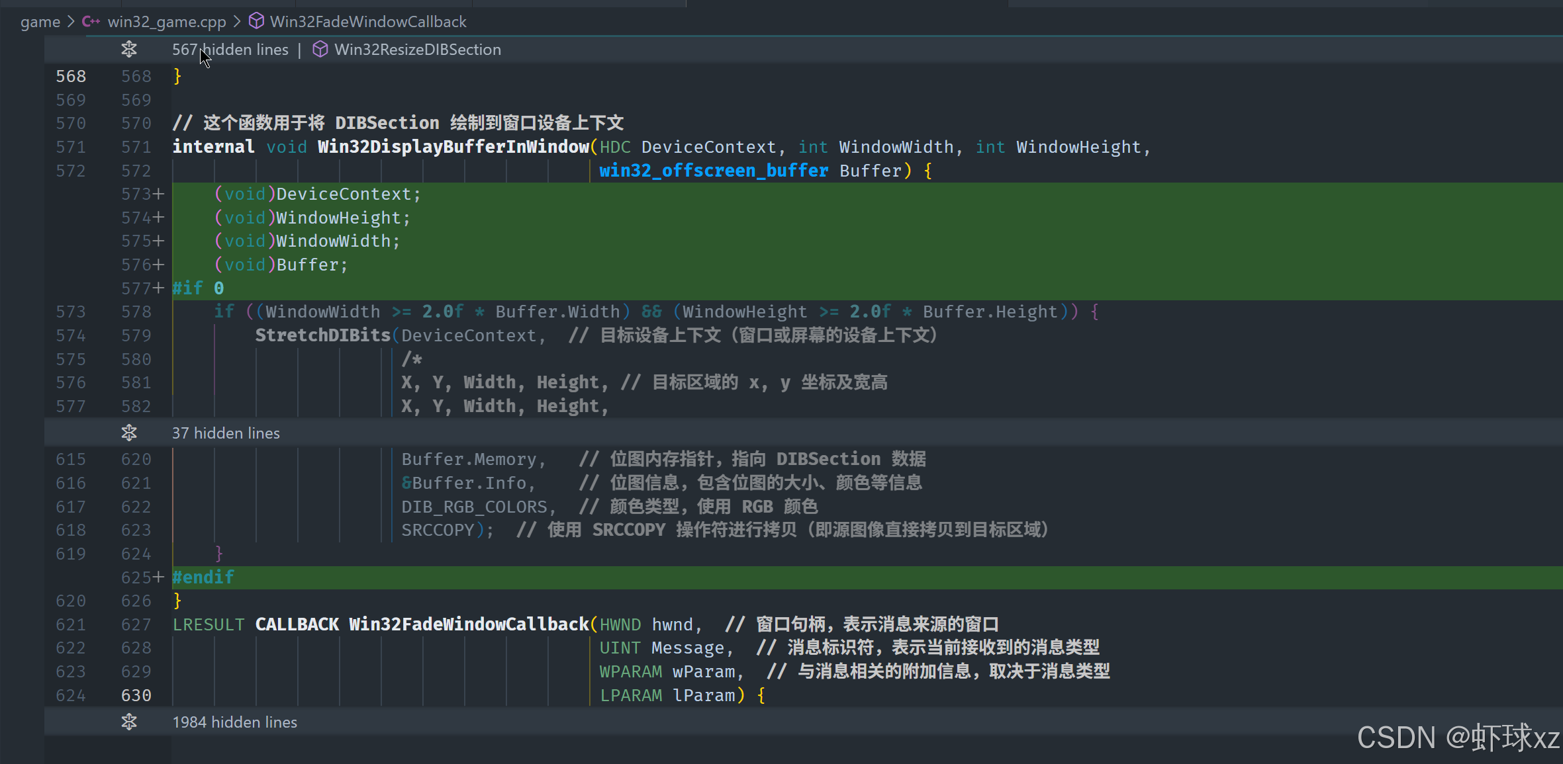The width and height of the screenshot is (1563, 764).
Task: Open the game folder breadcrumb
Action: coord(40,22)
